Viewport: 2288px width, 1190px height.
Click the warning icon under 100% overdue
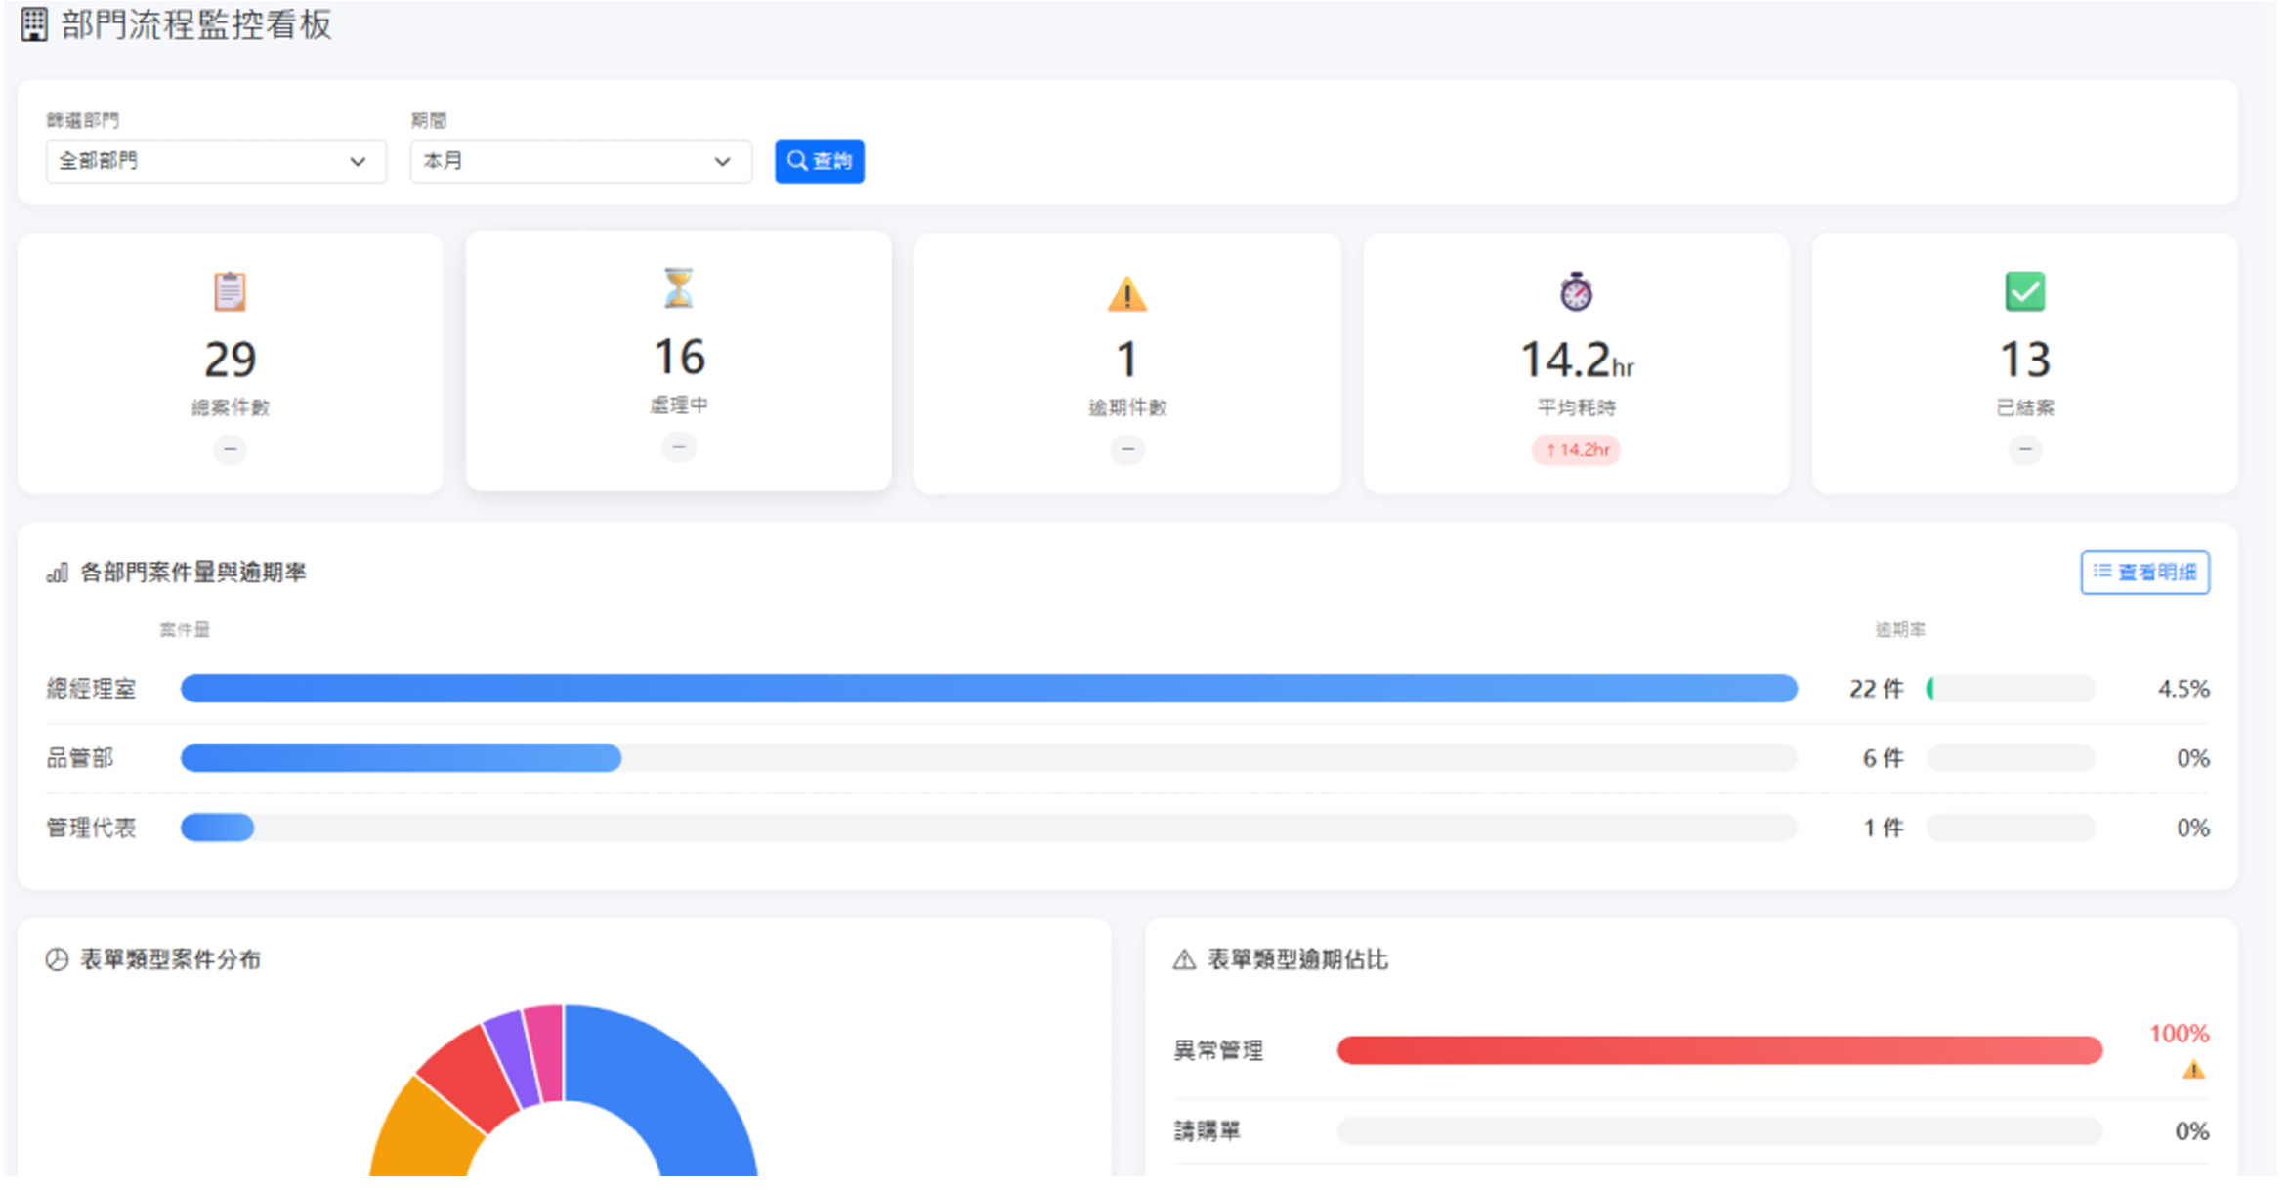[2192, 1070]
